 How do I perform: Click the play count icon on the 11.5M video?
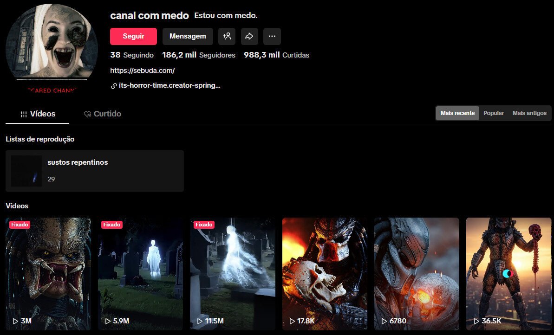[200, 321]
